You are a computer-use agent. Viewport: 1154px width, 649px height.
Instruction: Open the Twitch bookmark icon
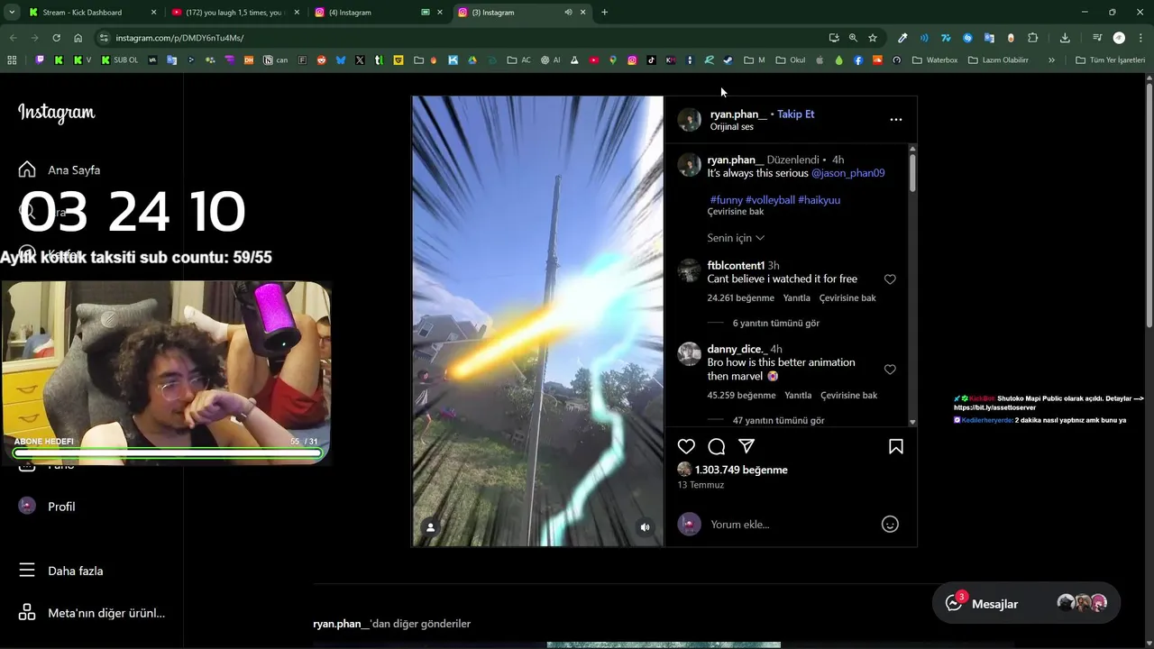pyautogui.click(x=40, y=60)
